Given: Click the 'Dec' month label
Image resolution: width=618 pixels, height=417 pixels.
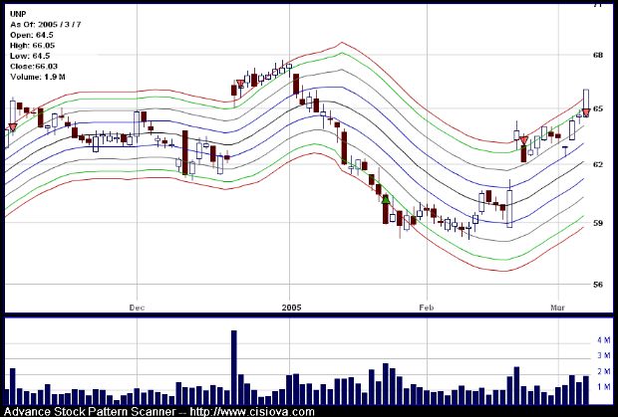Looking at the screenshot, I should [137, 308].
